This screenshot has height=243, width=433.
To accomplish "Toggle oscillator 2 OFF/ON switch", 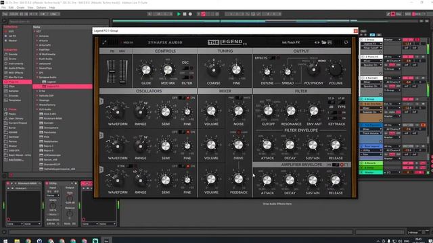I will pos(182,132).
